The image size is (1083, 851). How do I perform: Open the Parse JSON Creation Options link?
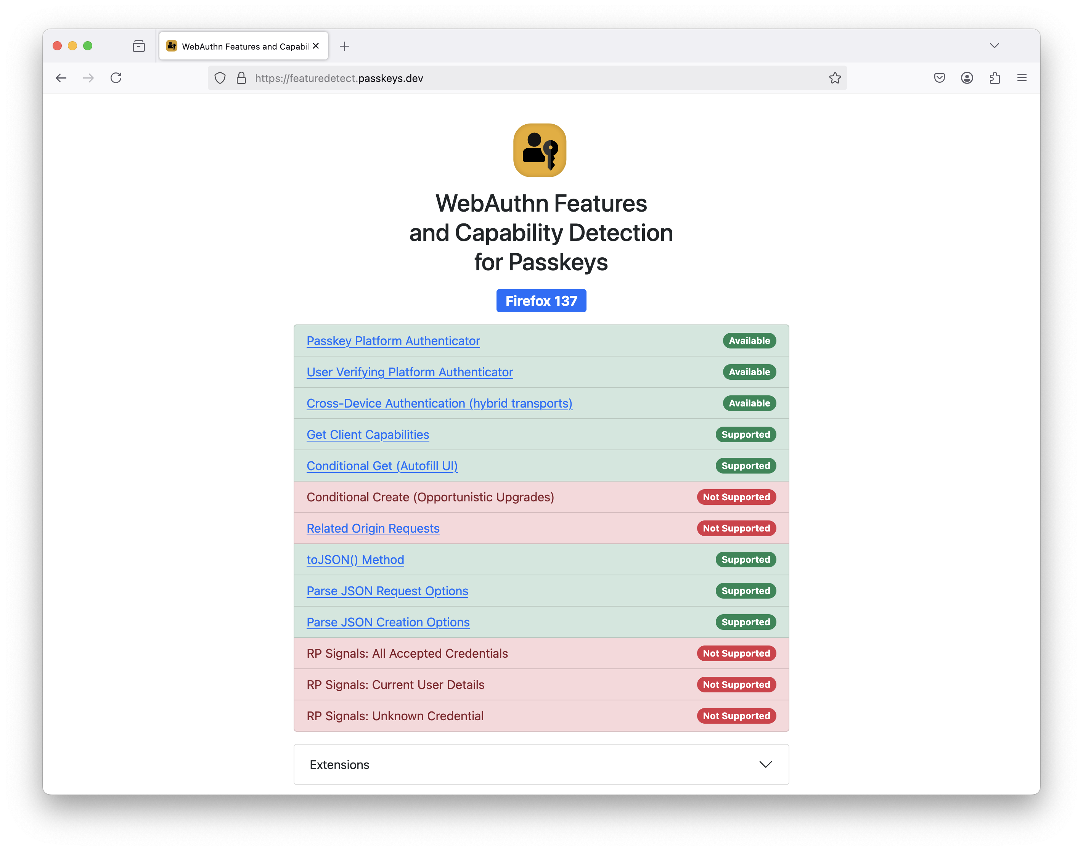point(388,622)
